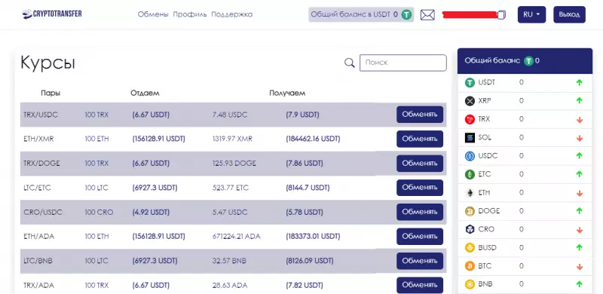The image size is (603, 294).
Task: Open the envelope messages icon
Action: (427, 15)
